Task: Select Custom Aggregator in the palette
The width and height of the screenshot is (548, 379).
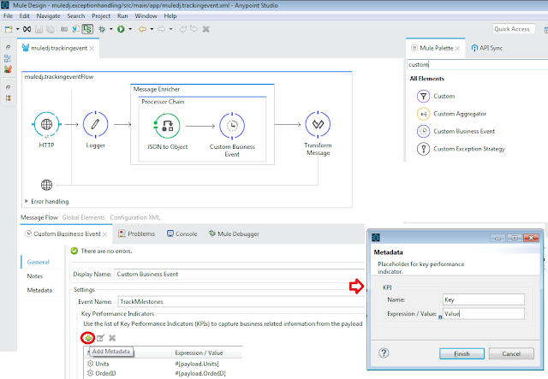Action: pos(451,114)
